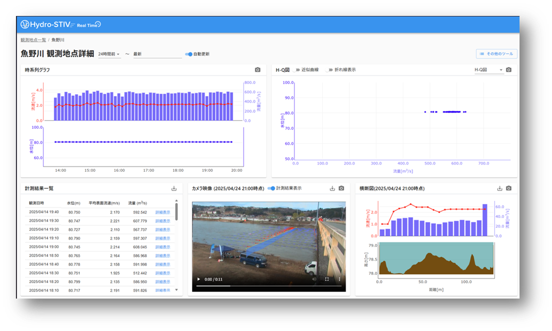Image resolution: width=552 pixels, height=331 pixels.
Task: Capture a snapshot of the カメラ映像 panel
Action: [342, 189]
